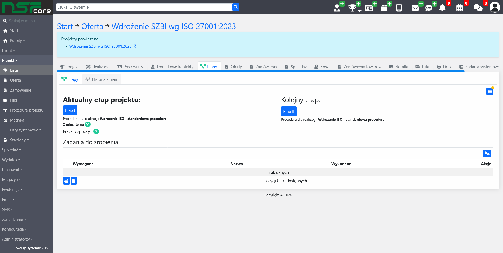Click the blue list icon above Kolejny etap
The image size is (503, 253).
tap(490, 91)
